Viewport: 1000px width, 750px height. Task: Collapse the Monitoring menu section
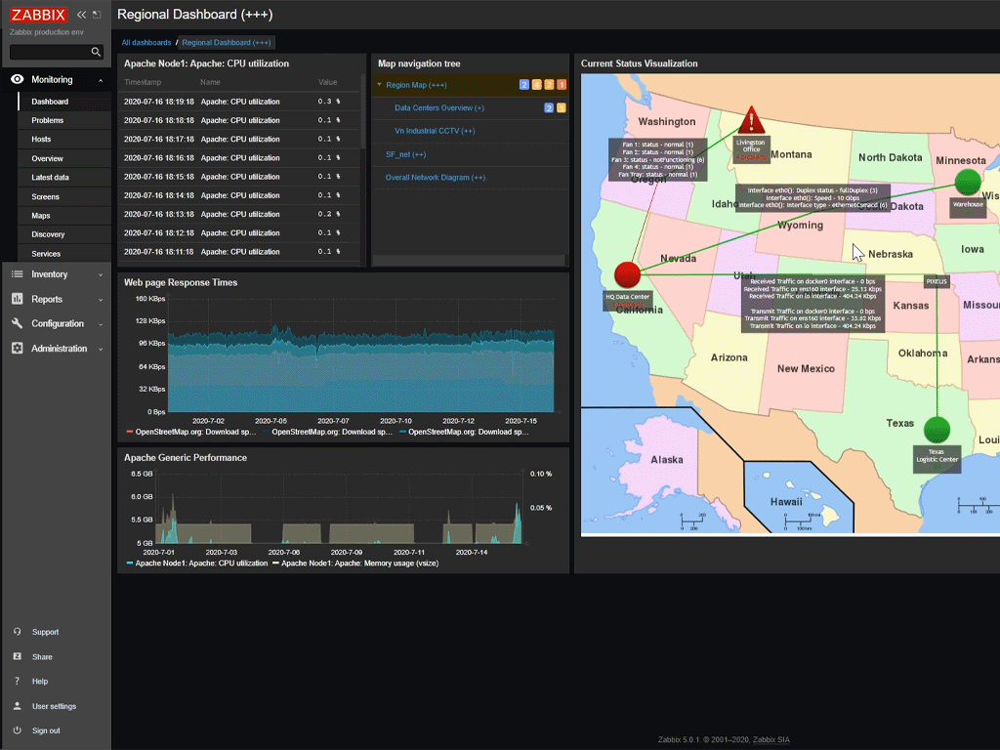click(x=101, y=80)
